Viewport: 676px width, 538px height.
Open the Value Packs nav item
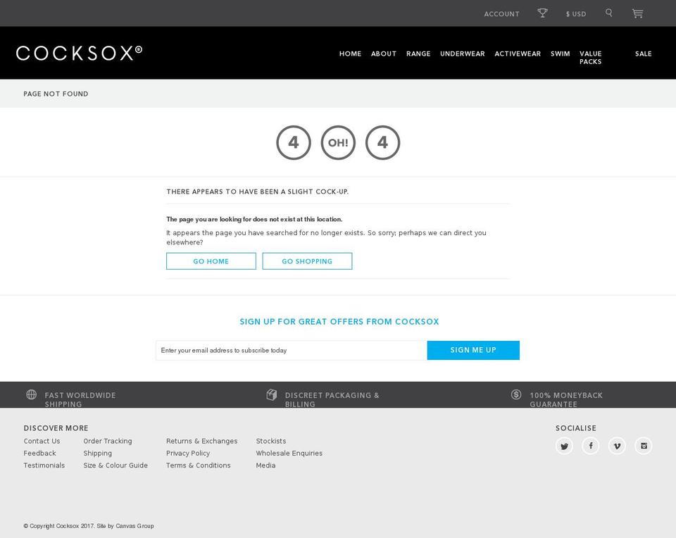(x=590, y=57)
